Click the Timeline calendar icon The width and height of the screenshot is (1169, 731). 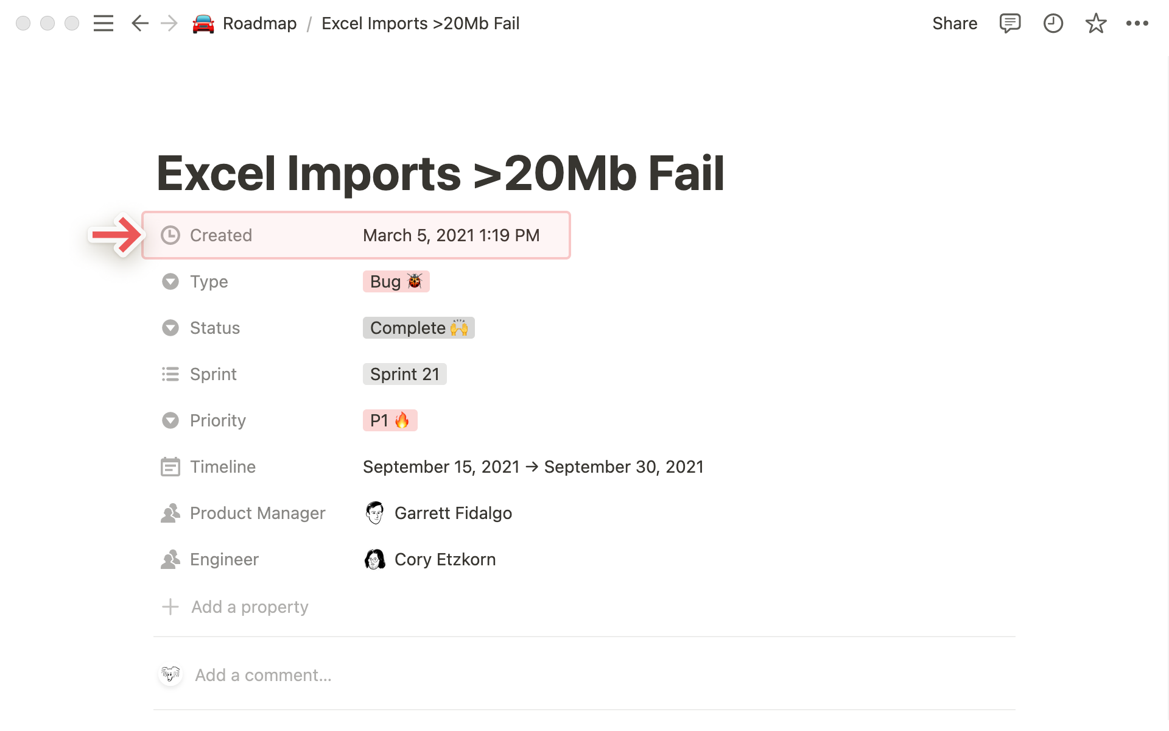pyautogui.click(x=170, y=467)
